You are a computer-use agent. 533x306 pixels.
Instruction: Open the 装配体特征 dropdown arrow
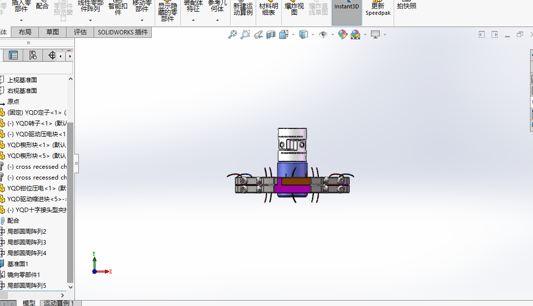pyautogui.click(x=193, y=20)
